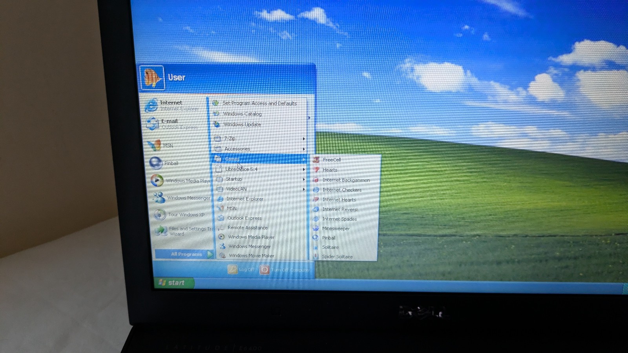Viewport: 628px width, 353px height.
Task: Expand the Startup submenu arrow
Action: tap(304, 179)
